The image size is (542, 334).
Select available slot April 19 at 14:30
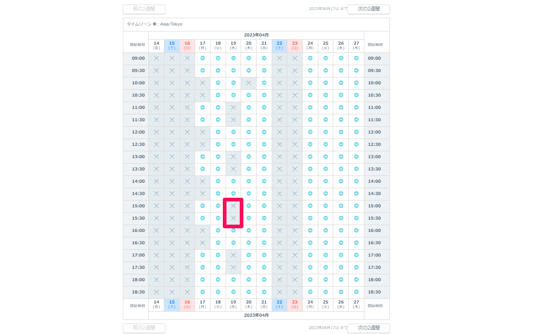point(233,194)
